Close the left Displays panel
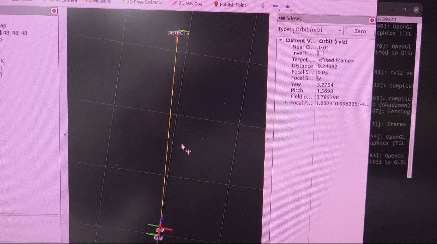This screenshot has height=244, width=437. point(54,11)
